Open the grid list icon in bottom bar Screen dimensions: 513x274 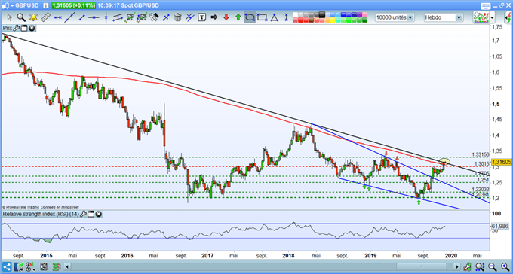point(44,266)
